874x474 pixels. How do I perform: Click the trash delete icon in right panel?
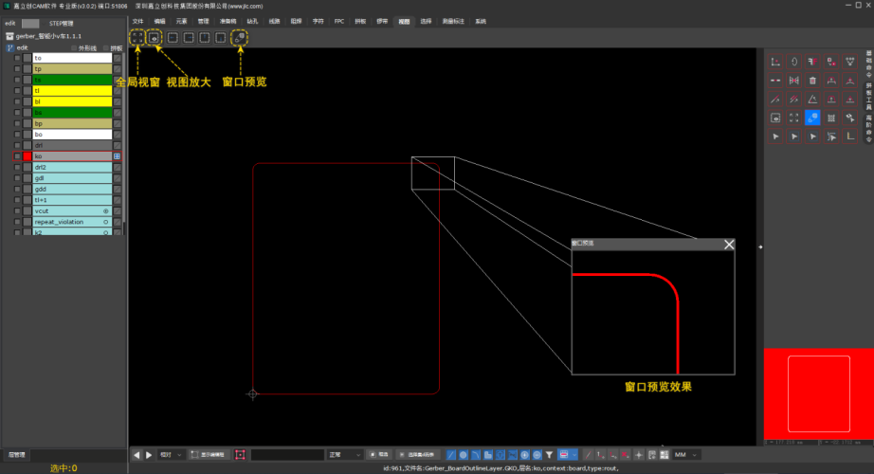point(812,81)
